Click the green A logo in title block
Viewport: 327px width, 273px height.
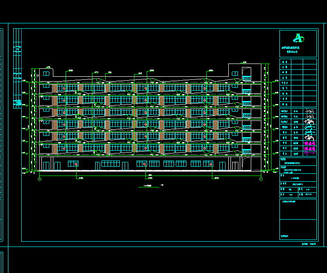[x=298, y=37]
